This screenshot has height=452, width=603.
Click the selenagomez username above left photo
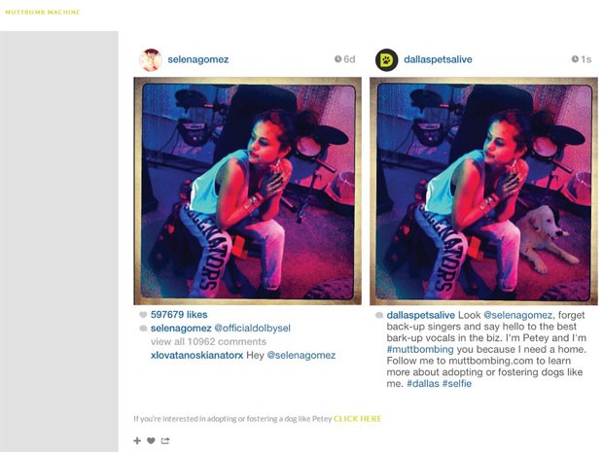(198, 59)
